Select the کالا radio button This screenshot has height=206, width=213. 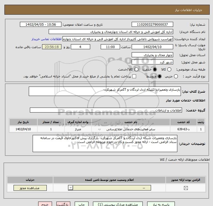pos(169,69)
